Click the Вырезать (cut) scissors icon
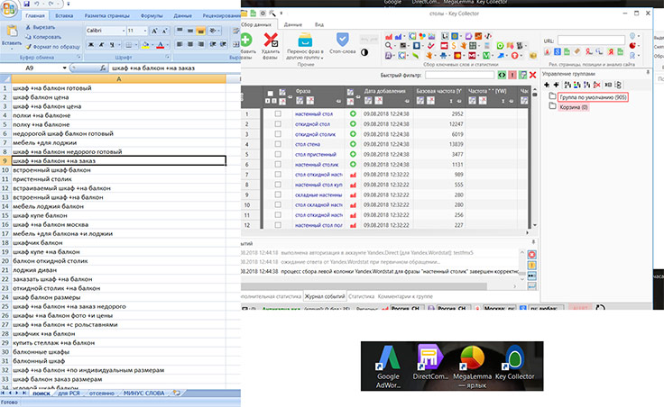664x407 pixels. (26, 28)
